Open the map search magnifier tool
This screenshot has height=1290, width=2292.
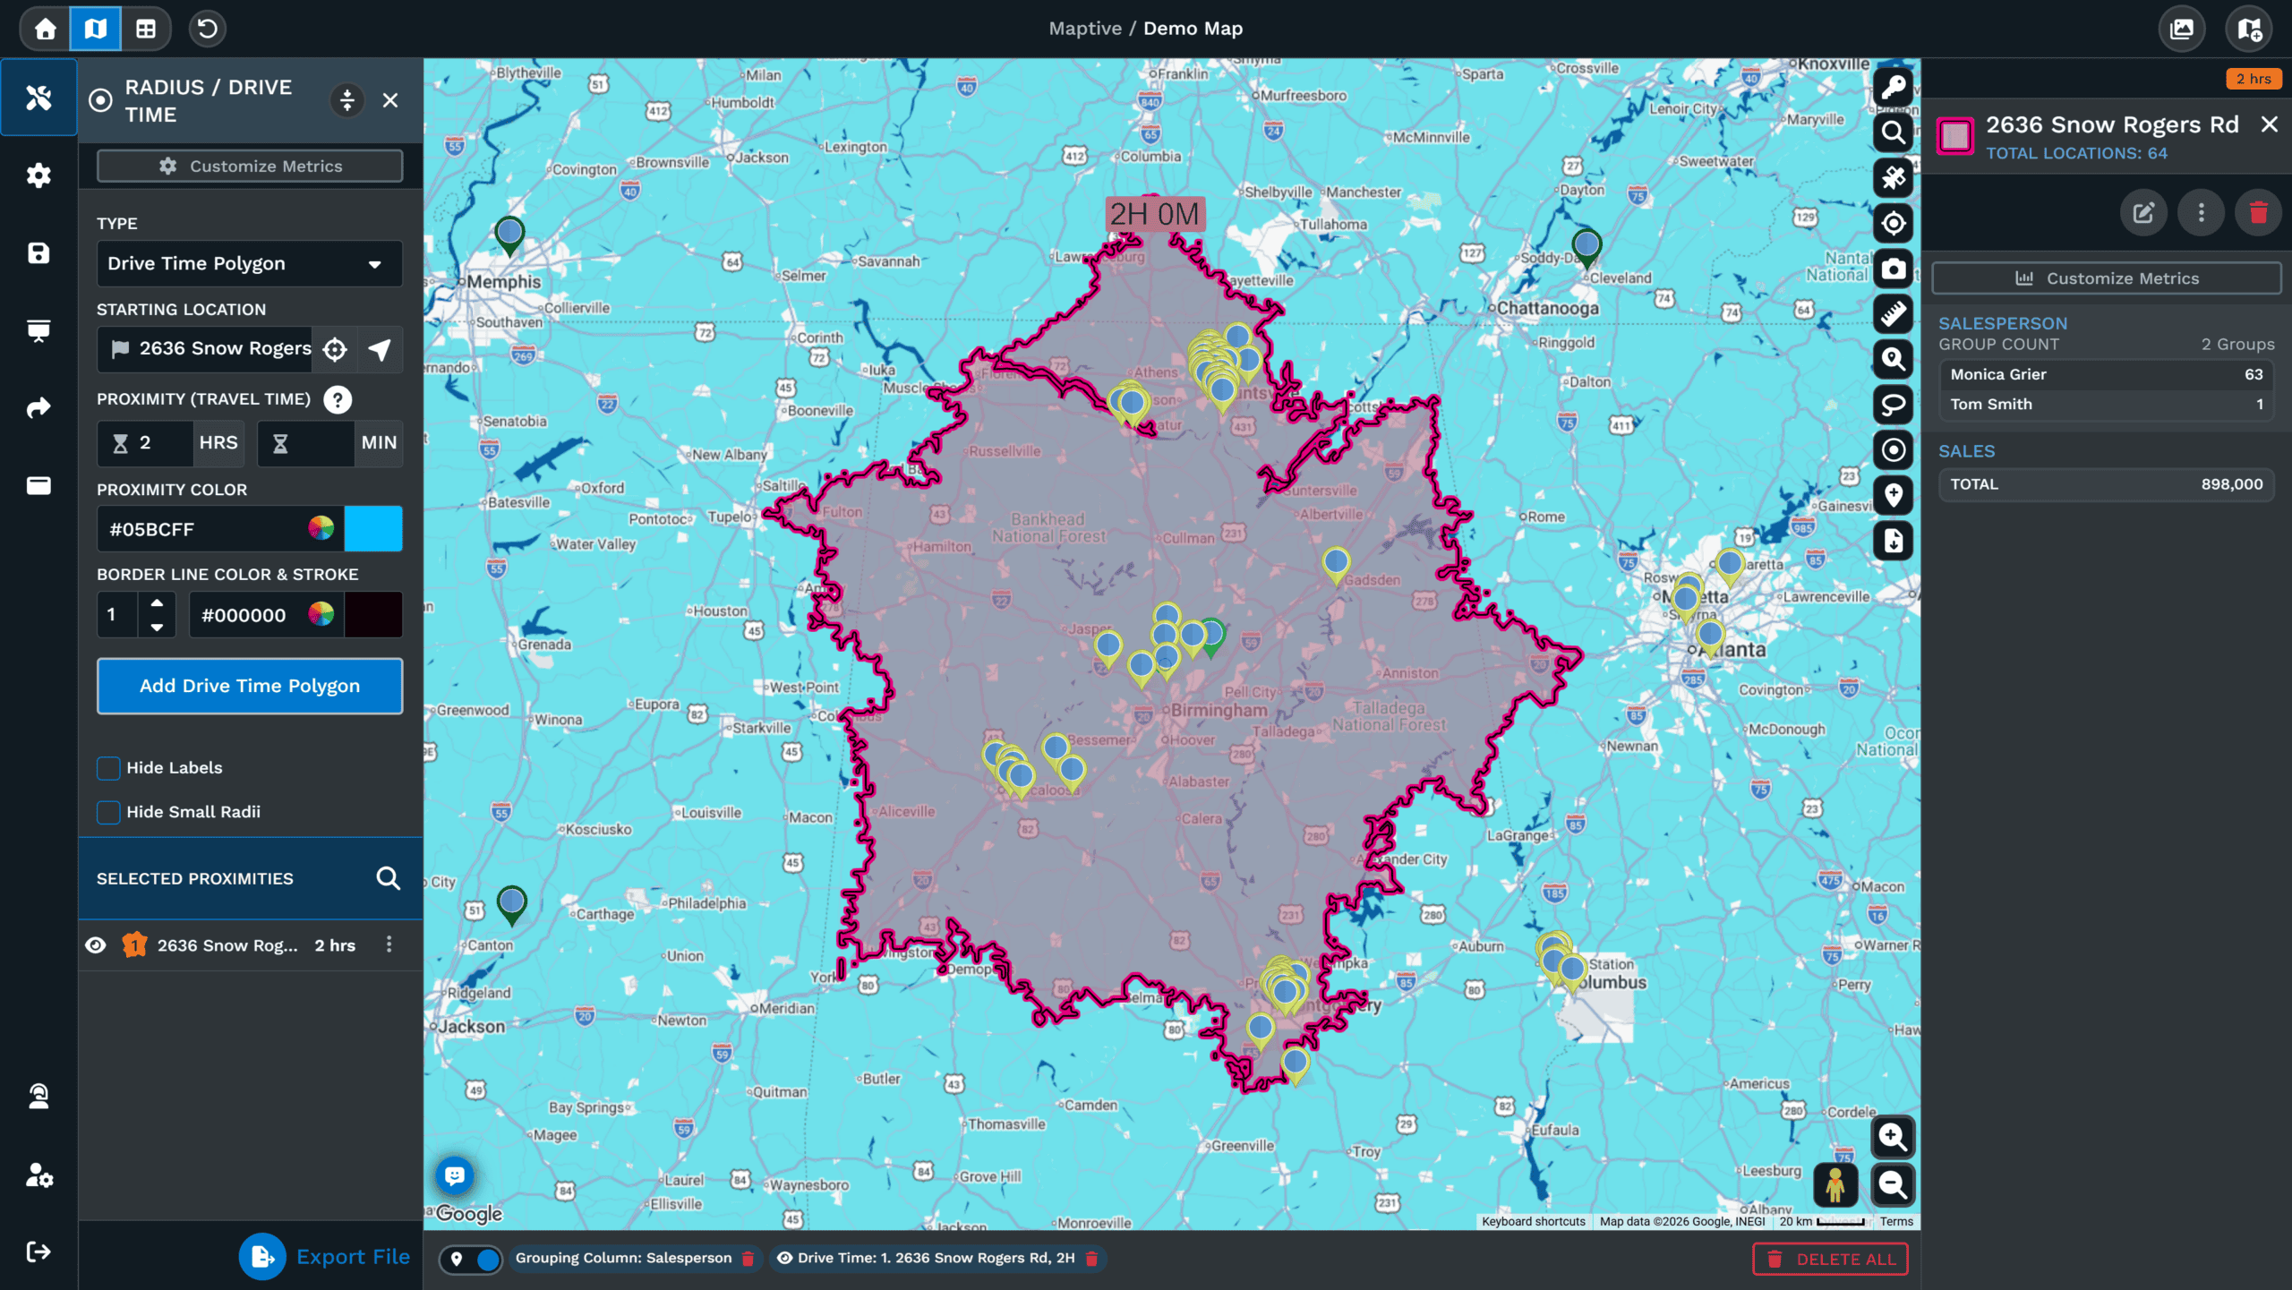point(1893,132)
